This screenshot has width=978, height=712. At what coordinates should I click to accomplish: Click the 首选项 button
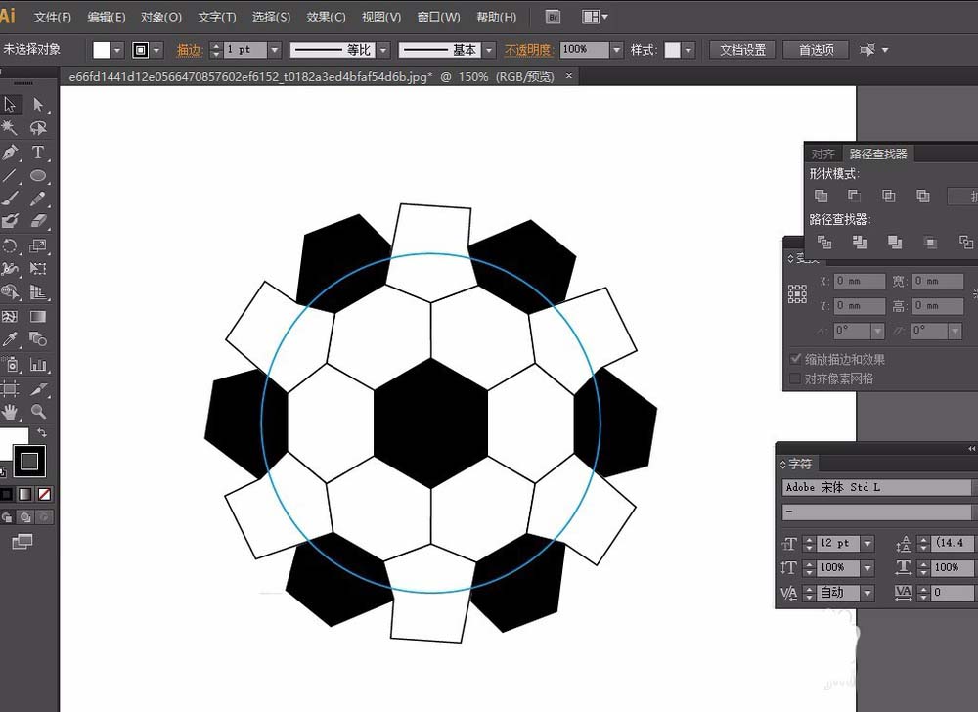click(x=817, y=50)
